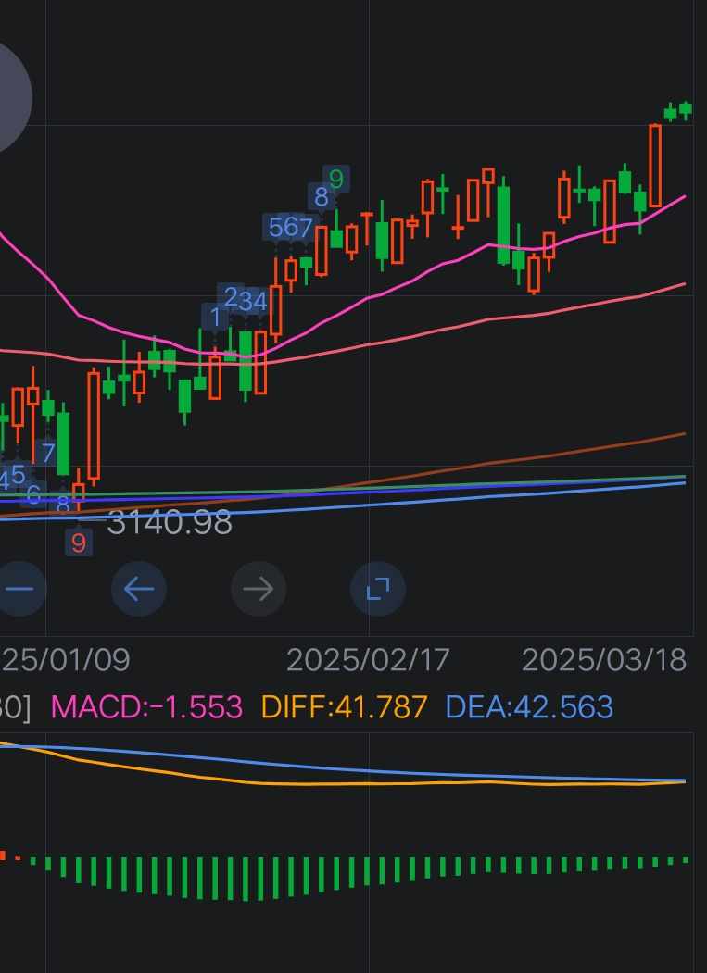
Task: Click the 2025/03/18 date label
Action: 604,660
